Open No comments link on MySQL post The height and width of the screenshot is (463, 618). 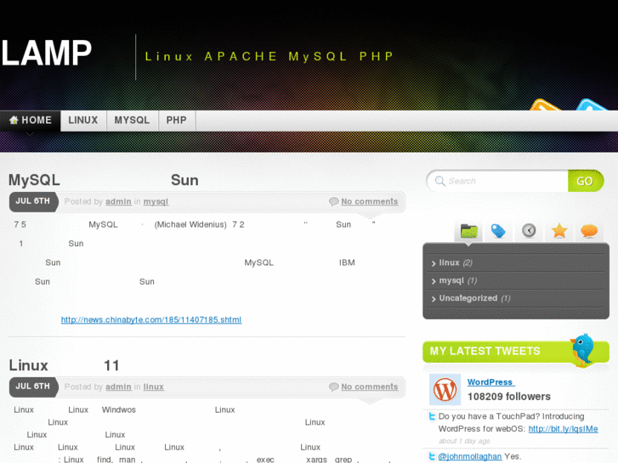click(369, 201)
